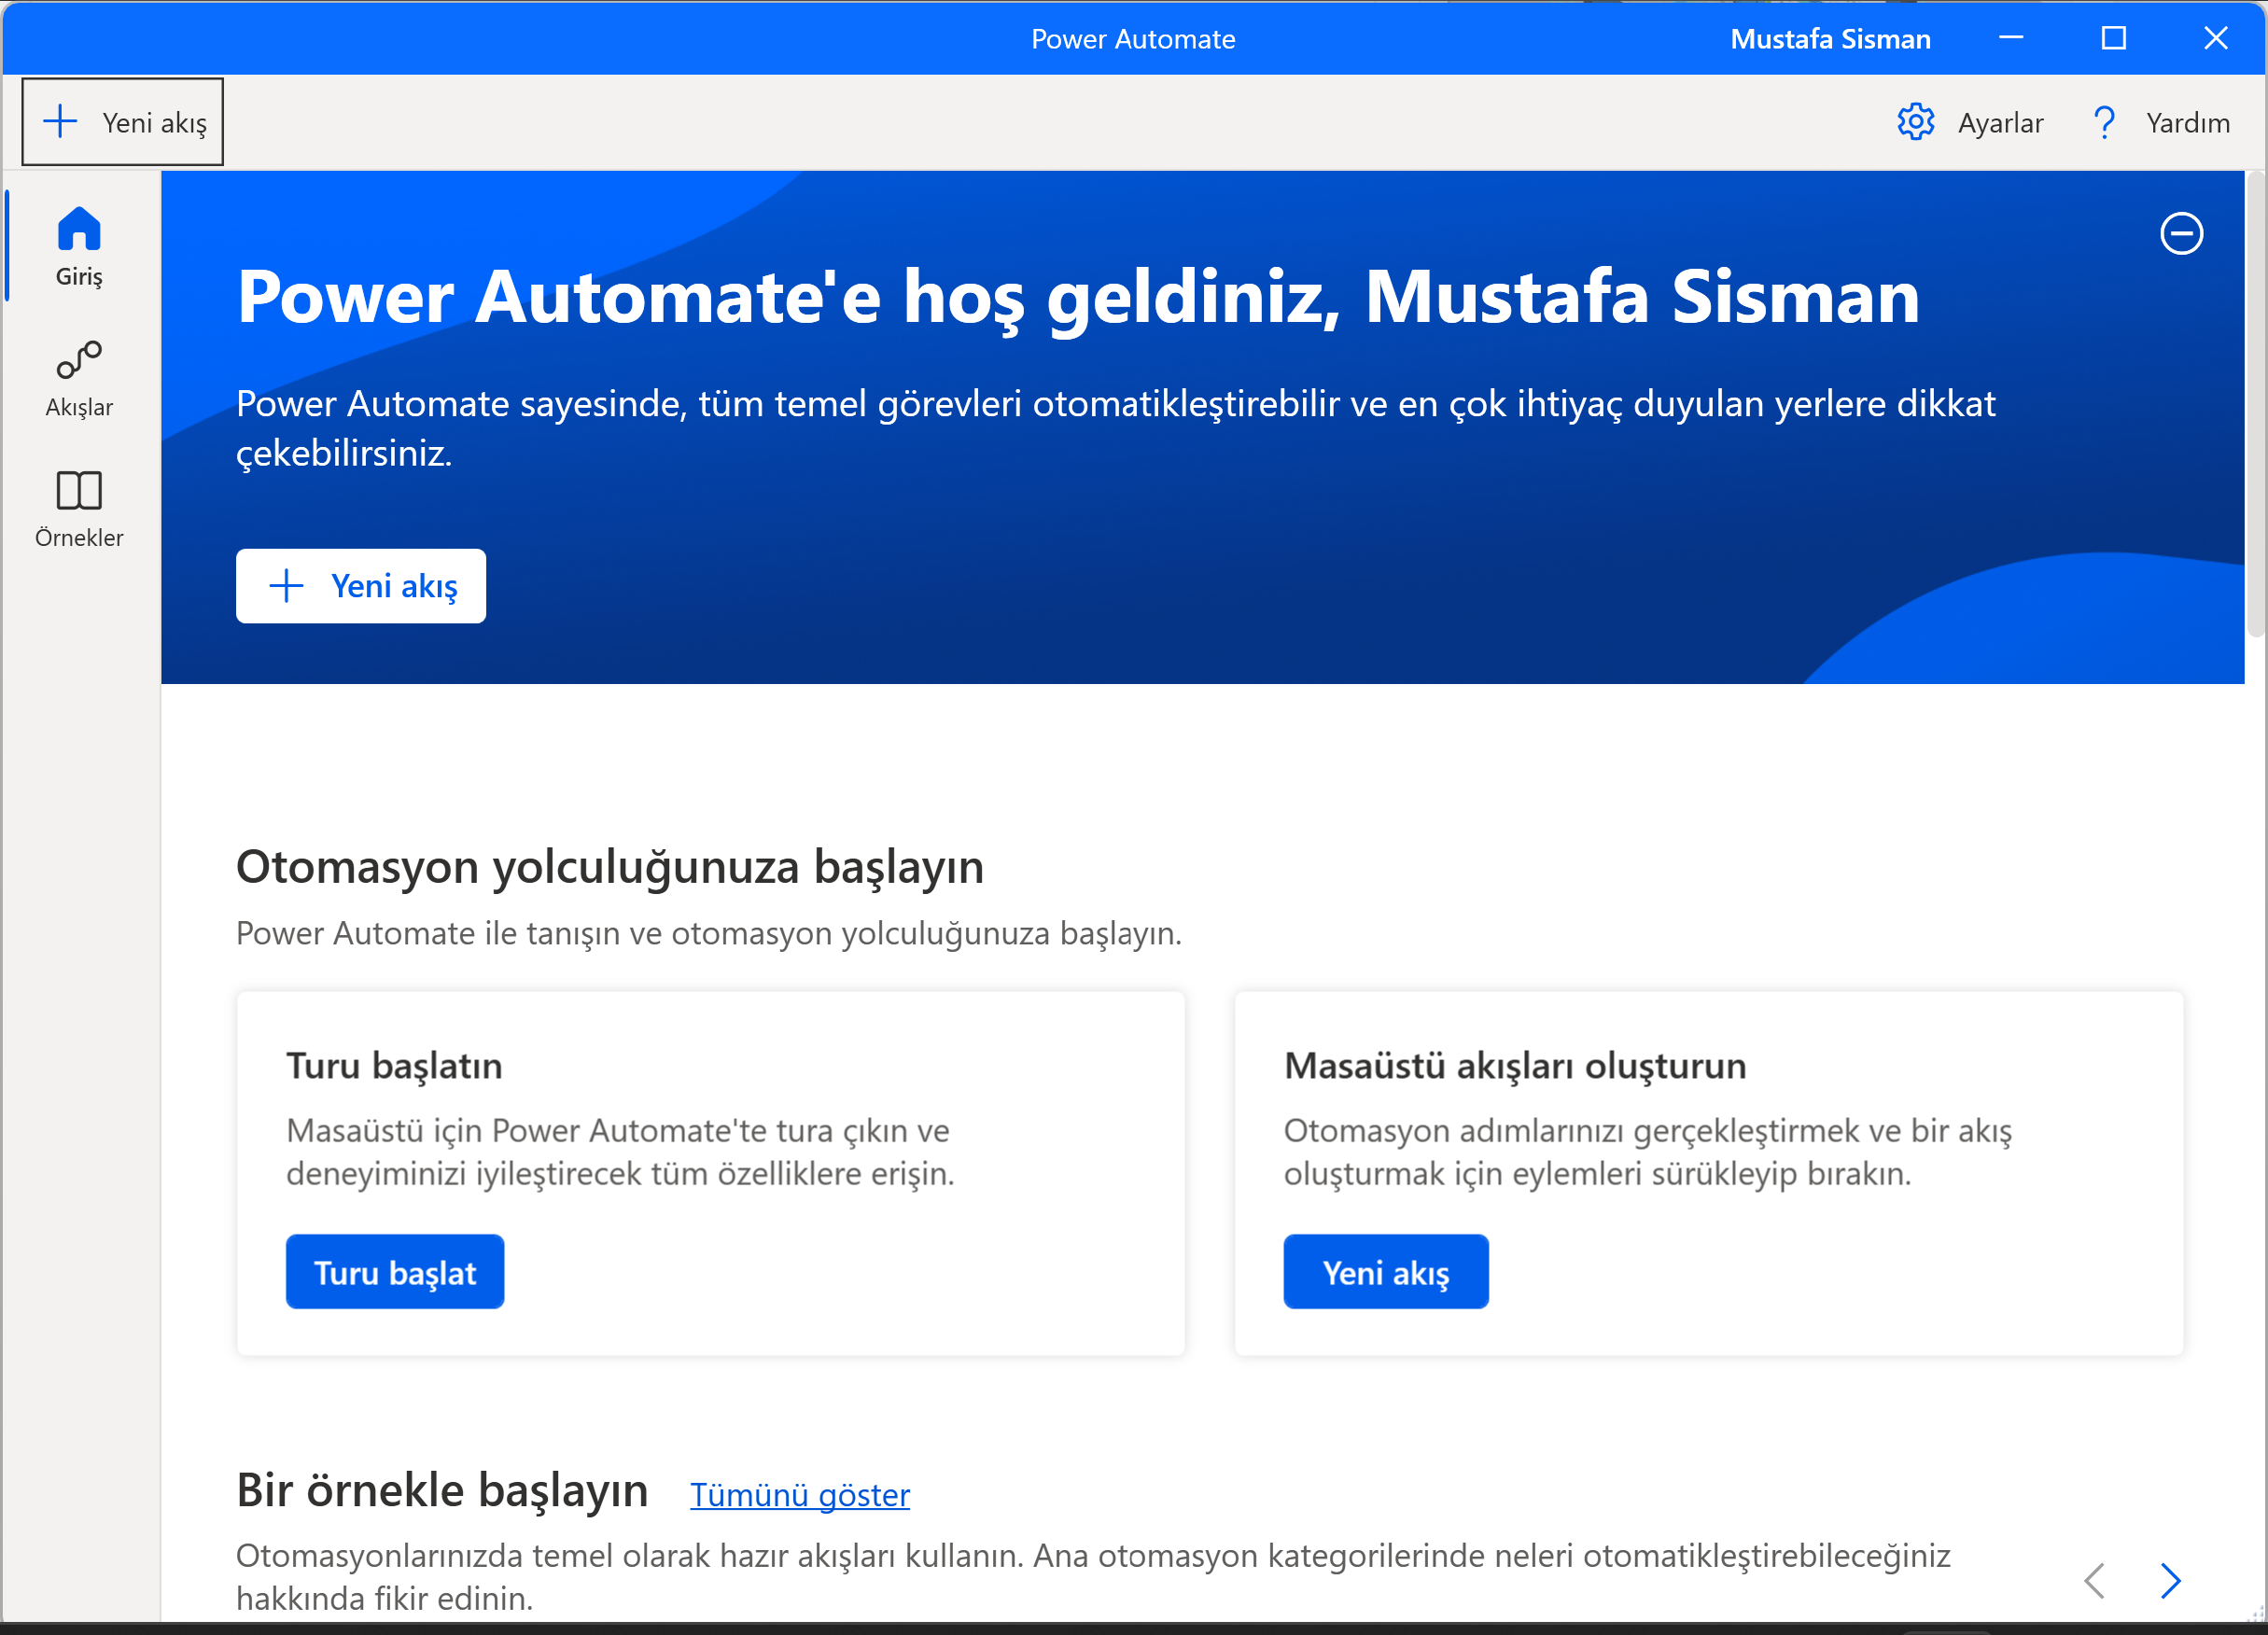Open the Örnekler book icon

click(79, 490)
